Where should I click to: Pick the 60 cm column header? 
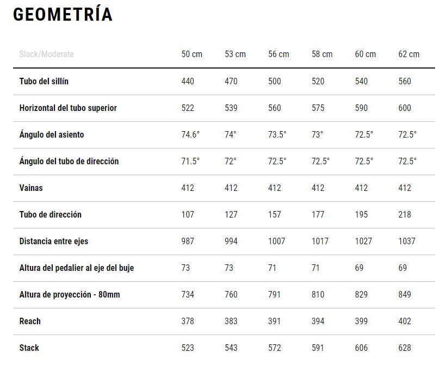click(x=365, y=54)
